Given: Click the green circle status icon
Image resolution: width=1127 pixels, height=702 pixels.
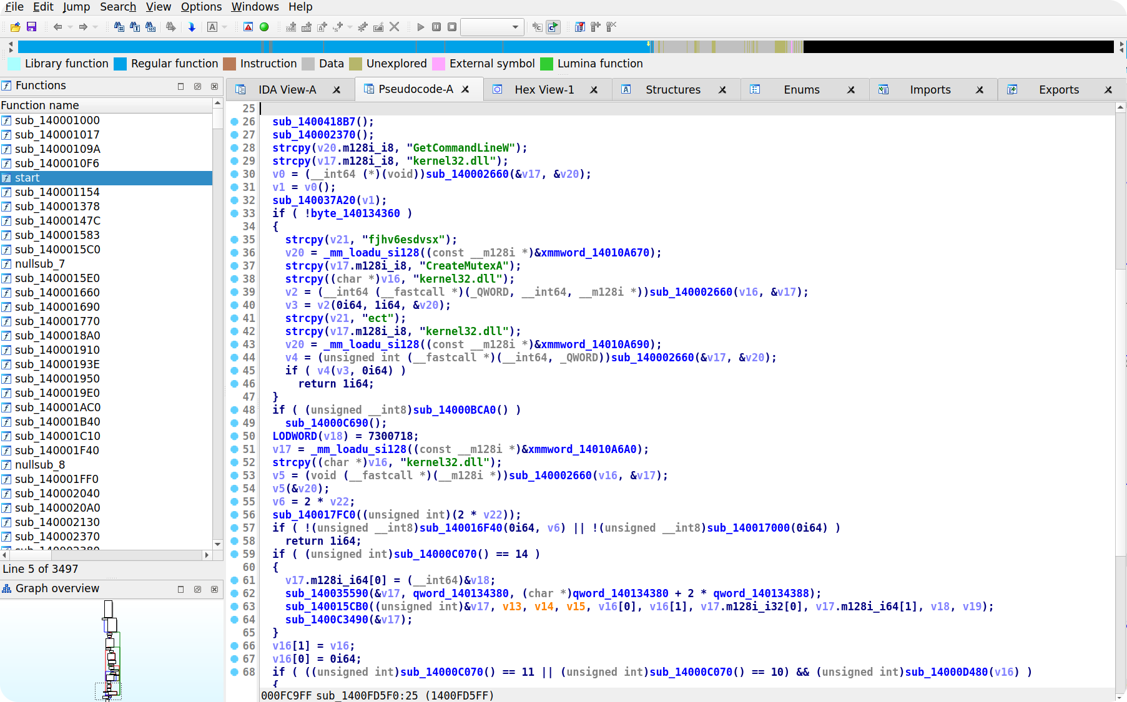Looking at the screenshot, I should tap(264, 27).
